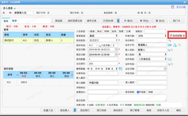Go to previous dates with the left arrow

click(x=18, y=75)
